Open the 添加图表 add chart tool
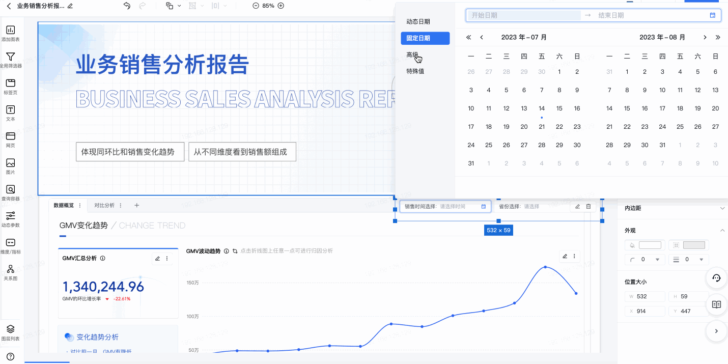728x364 pixels. (10, 33)
